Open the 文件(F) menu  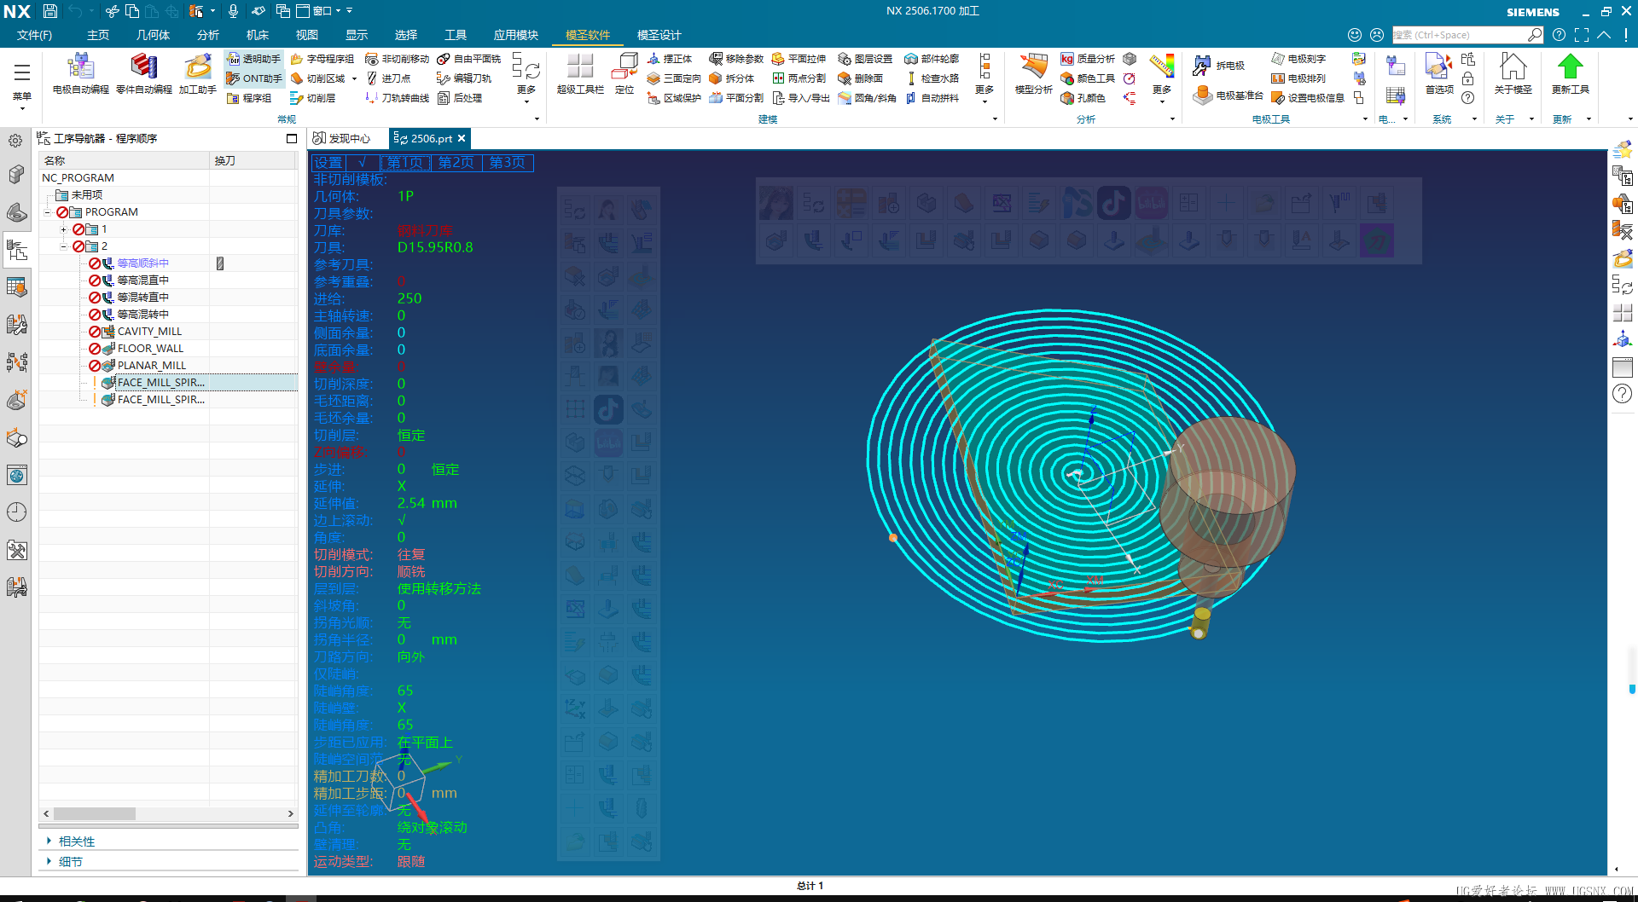tap(34, 35)
